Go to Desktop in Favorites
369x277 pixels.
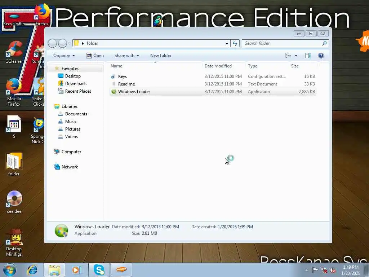point(73,76)
